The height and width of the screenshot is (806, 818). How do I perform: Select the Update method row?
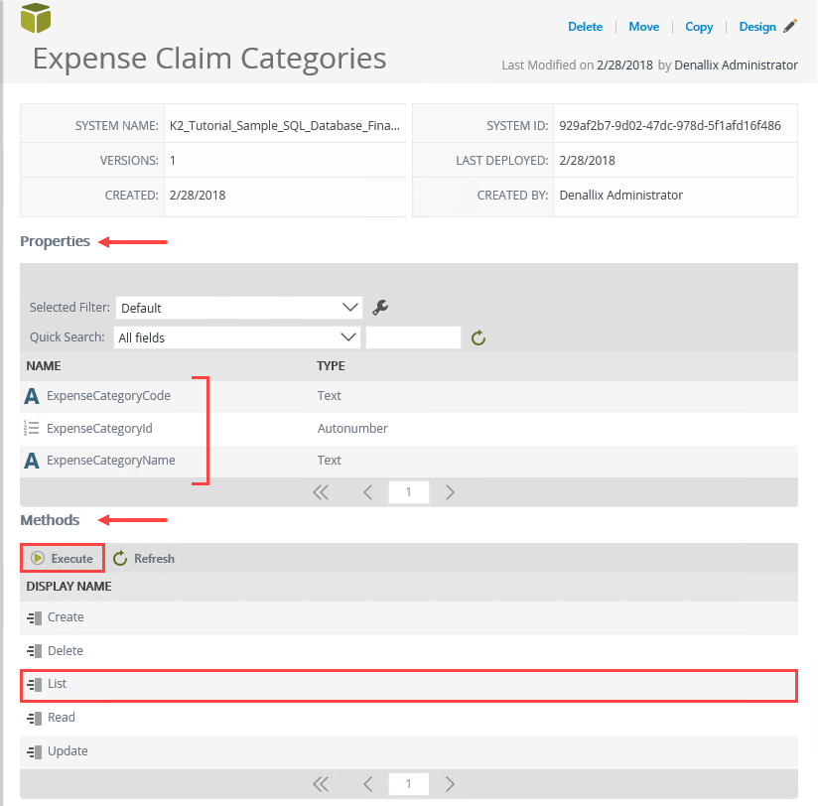click(x=408, y=751)
